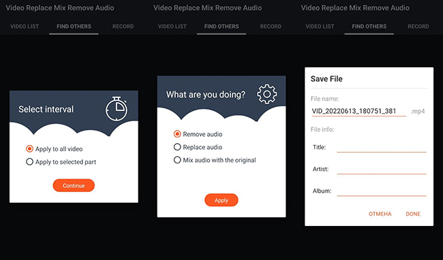Click the ОТМЕНА cancel button
Image resolution: width=443 pixels, height=260 pixels.
380,214
